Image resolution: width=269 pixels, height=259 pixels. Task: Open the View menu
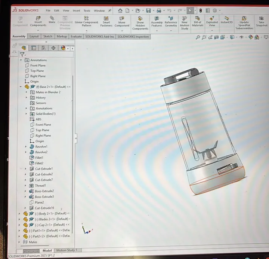[66, 10]
